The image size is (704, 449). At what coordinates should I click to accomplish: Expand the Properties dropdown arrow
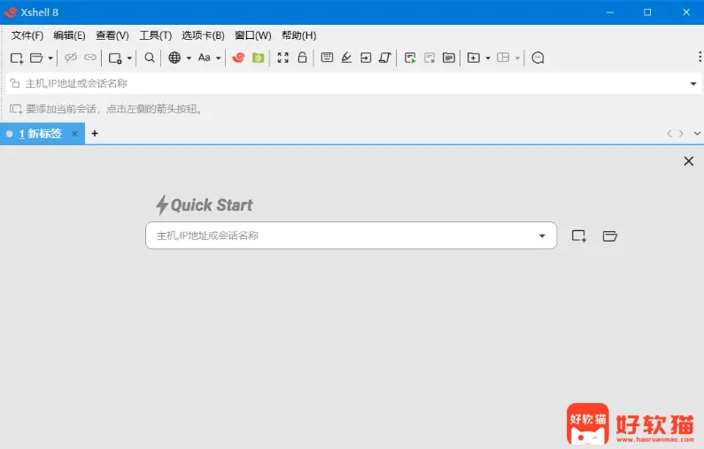pyautogui.click(x=129, y=58)
